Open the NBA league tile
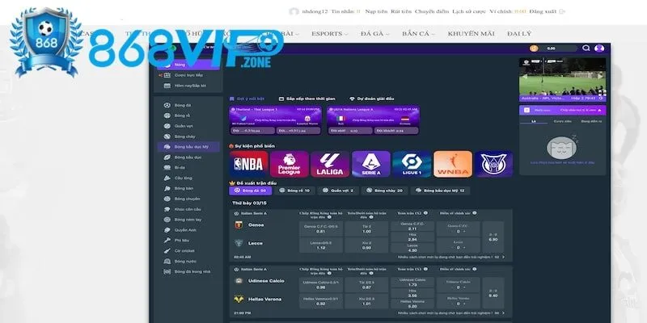The image size is (647, 323). click(x=248, y=164)
